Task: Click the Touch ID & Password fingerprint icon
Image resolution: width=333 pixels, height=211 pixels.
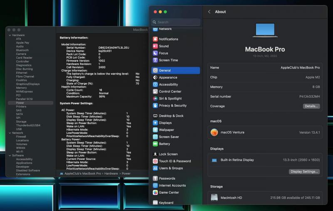Action: [x=155, y=161]
